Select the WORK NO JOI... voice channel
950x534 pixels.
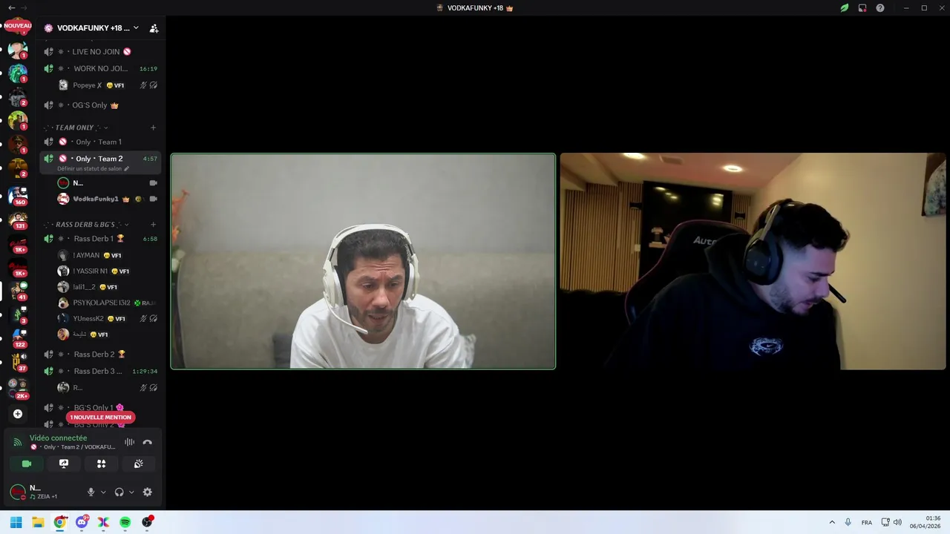click(100, 69)
